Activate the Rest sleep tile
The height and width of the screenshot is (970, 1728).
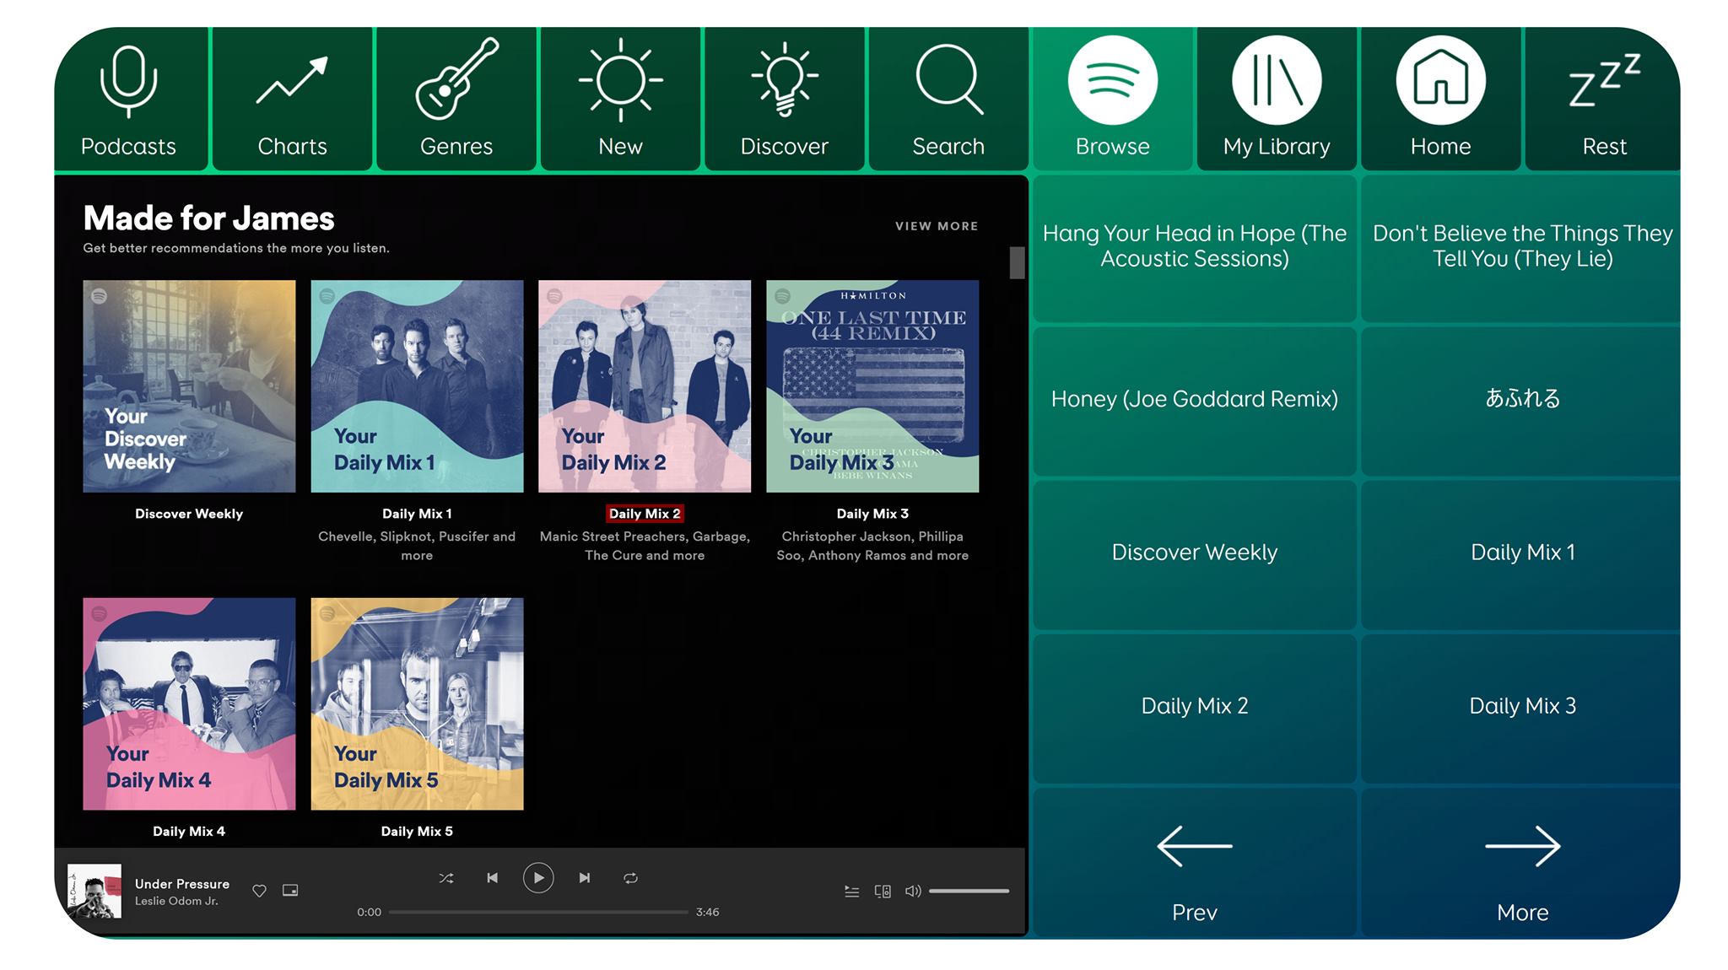[1603, 99]
